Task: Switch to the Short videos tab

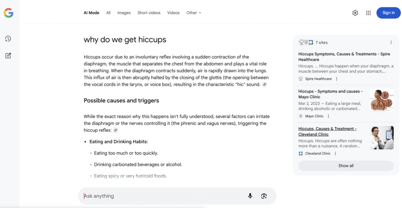Action: (149, 13)
